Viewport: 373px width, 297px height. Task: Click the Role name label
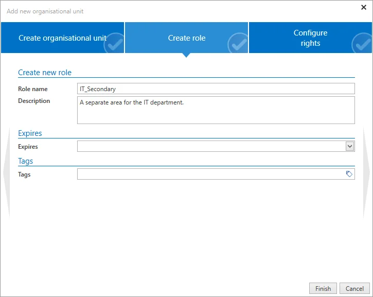33,89
